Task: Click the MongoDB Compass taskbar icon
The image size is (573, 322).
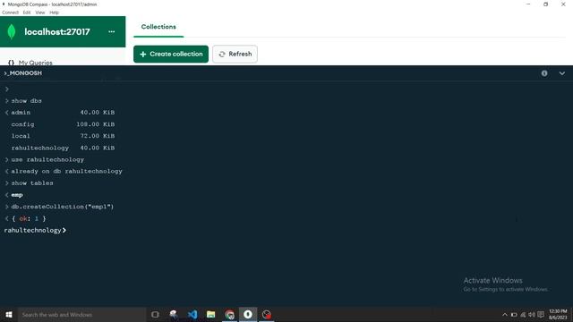Action: pyautogui.click(x=248, y=314)
